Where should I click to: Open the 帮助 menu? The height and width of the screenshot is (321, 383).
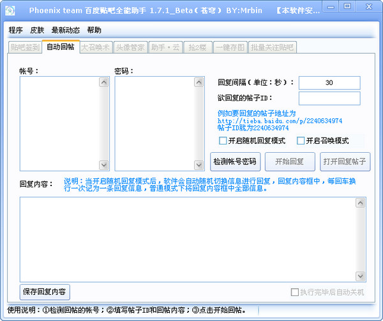94,30
